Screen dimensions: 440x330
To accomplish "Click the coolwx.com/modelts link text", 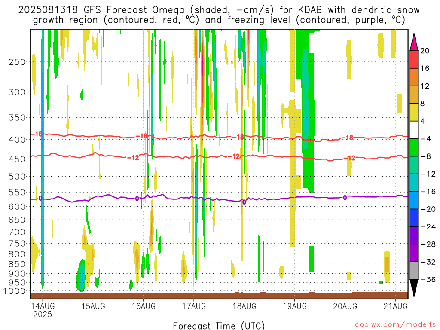I will click(x=395, y=325).
